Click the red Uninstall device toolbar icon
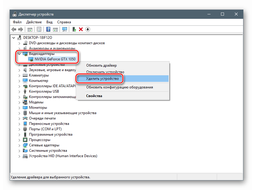Screen dimensions: 253x190 tap(81, 29)
